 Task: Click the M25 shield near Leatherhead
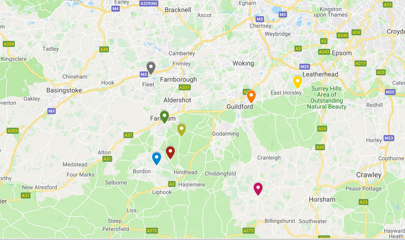click(x=305, y=67)
